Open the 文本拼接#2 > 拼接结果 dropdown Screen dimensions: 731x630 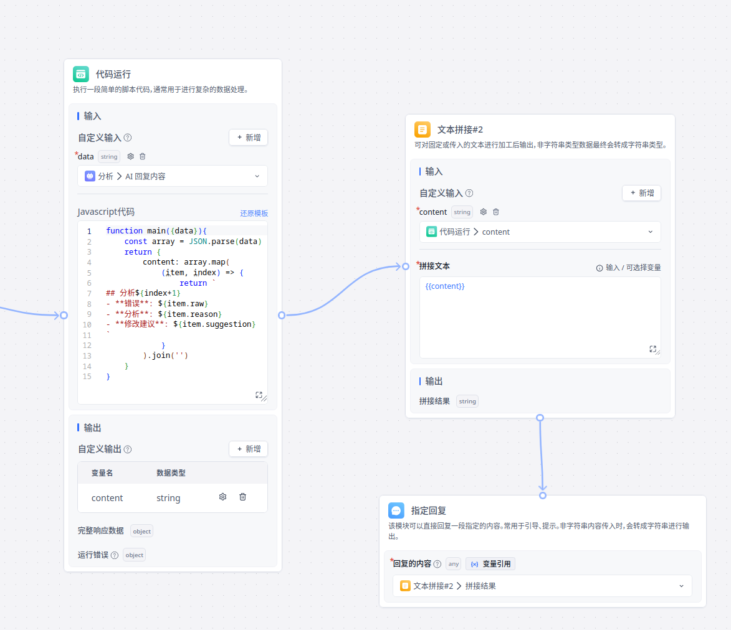point(542,586)
